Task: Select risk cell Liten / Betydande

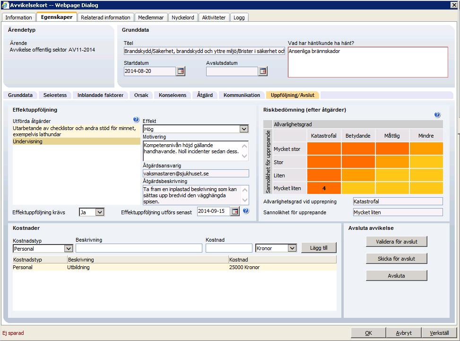Action: tap(358, 175)
